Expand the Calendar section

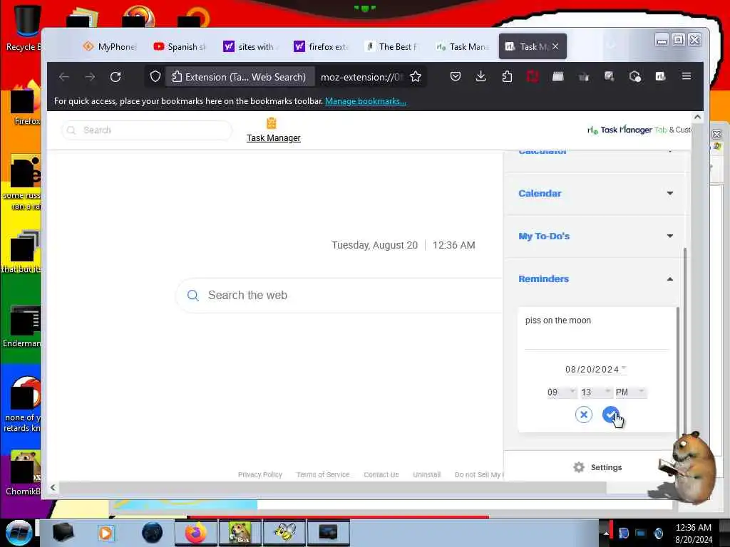point(595,193)
